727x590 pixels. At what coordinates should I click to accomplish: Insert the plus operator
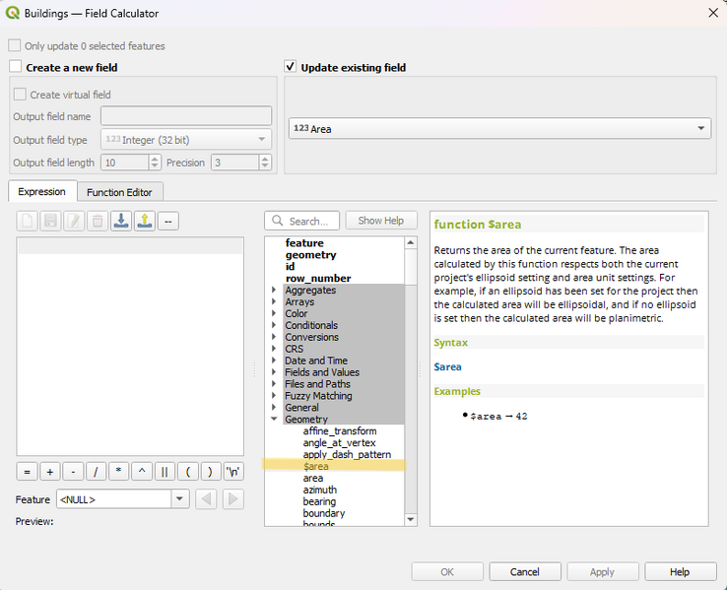(50, 472)
